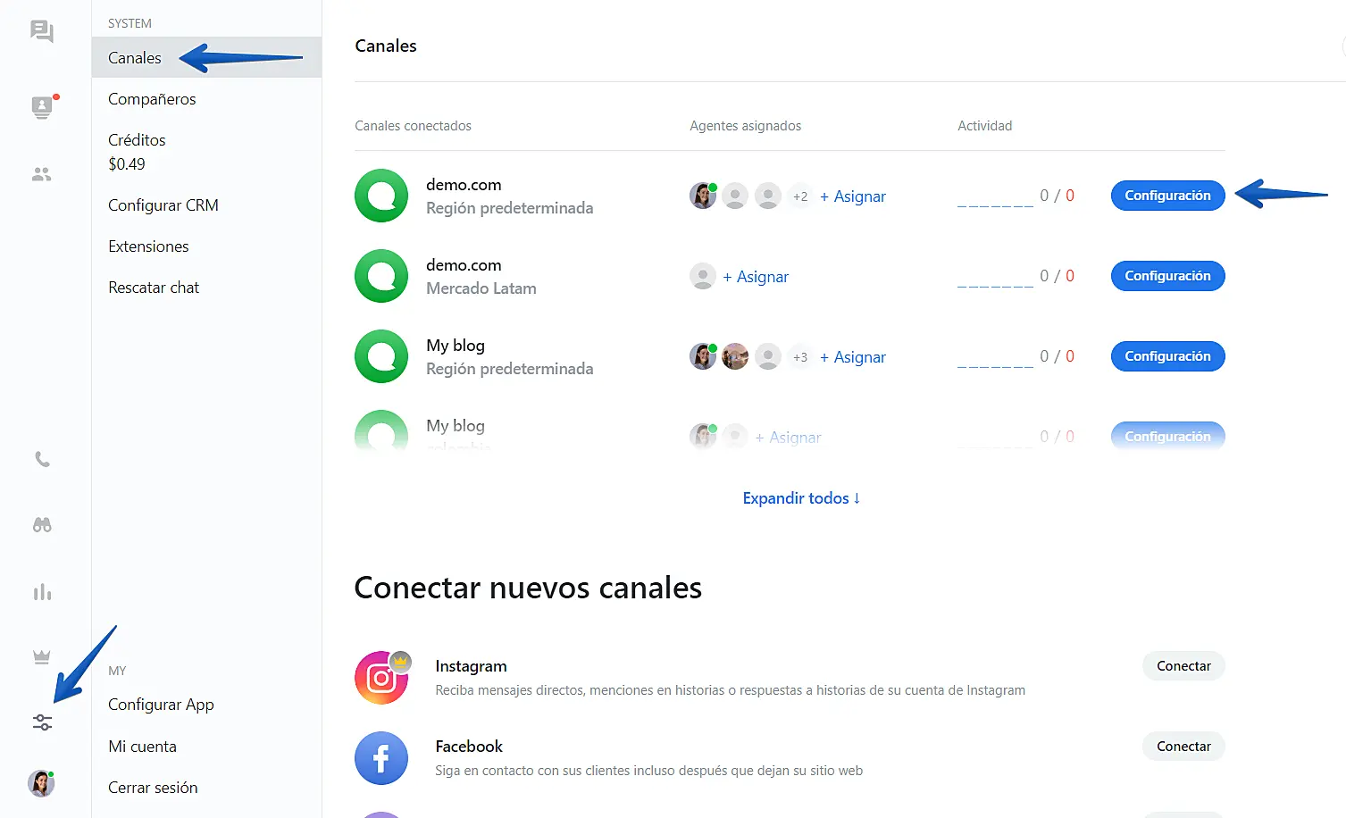The height and width of the screenshot is (818, 1346).
Task: Show the +2 additional agents for demo.com
Action: (800, 196)
